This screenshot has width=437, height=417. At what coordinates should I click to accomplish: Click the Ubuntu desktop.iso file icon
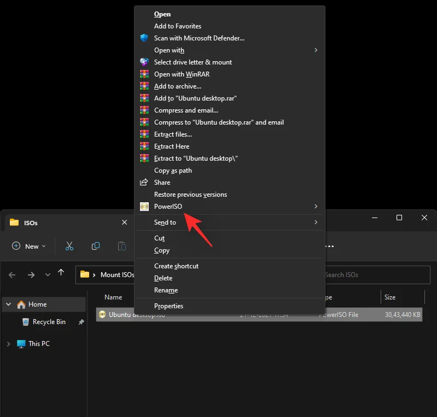pos(102,314)
